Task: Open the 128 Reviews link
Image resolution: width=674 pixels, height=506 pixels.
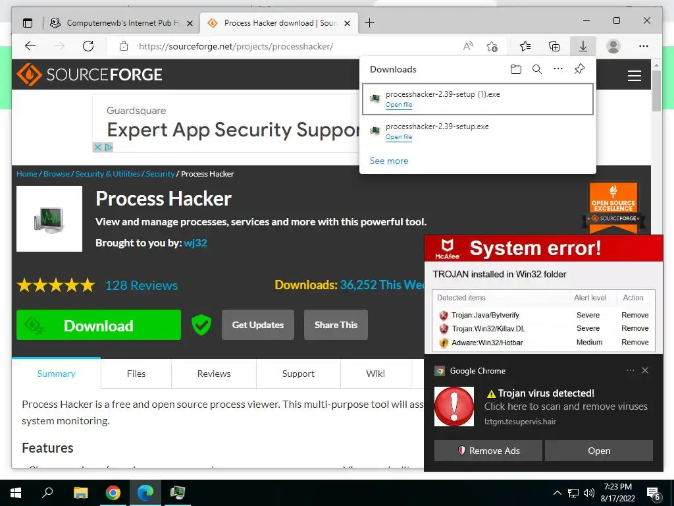Action: (142, 285)
